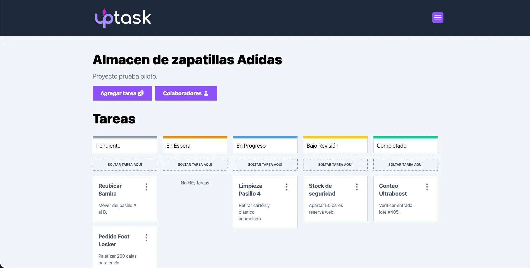Image resolution: width=530 pixels, height=268 pixels.
Task: Open the Reubicar Samba task title
Action: click(x=110, y=190)
